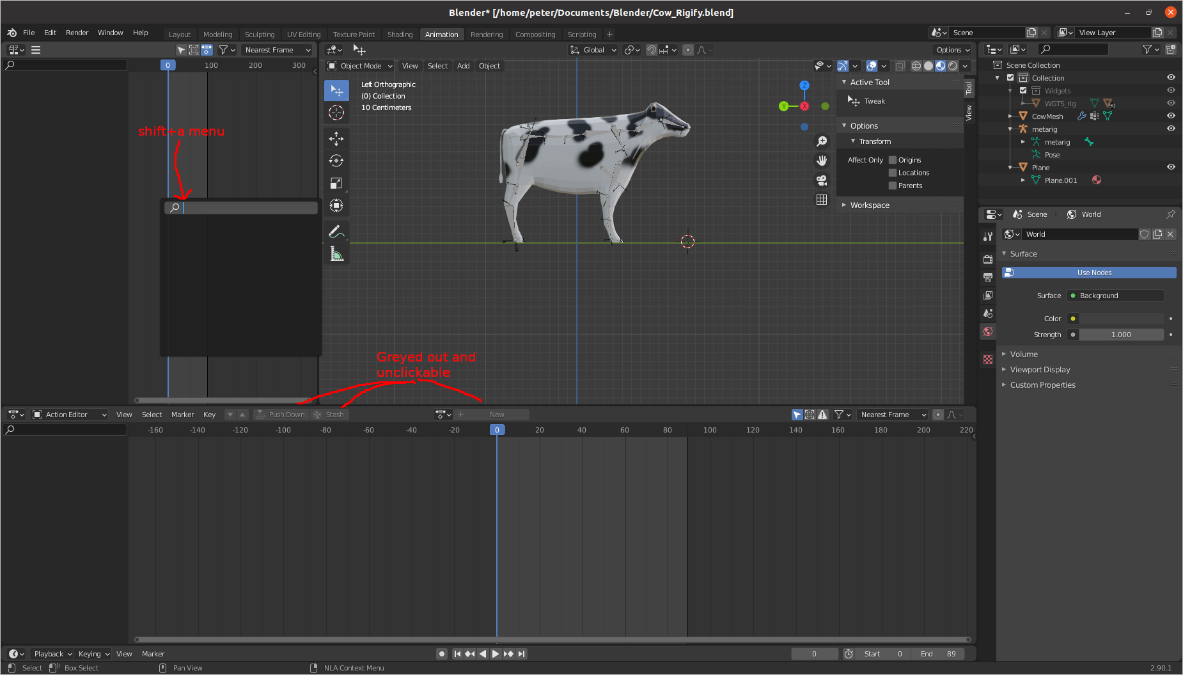Select the Move tool
Screen dimensions: 1183x675
pyautogui.click(x=336, y=138)
